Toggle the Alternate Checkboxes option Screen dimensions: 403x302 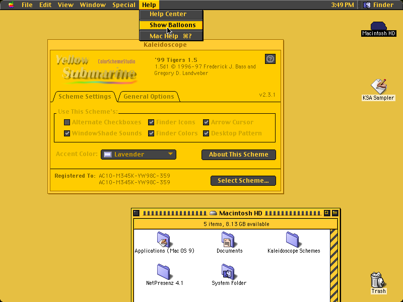click(67, 122)
